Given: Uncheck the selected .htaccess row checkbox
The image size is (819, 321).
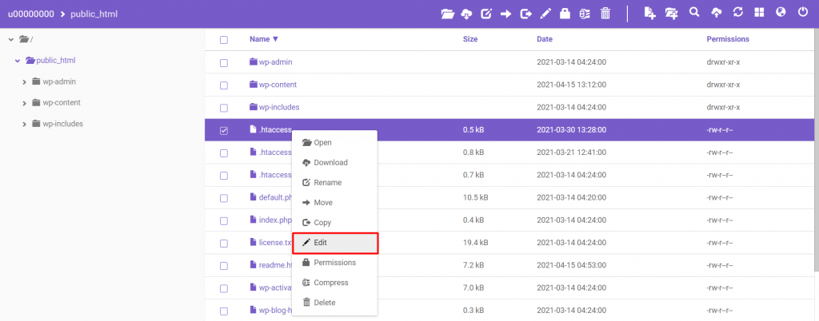Looking at the screenshot, I should click(x=224, y=131).
